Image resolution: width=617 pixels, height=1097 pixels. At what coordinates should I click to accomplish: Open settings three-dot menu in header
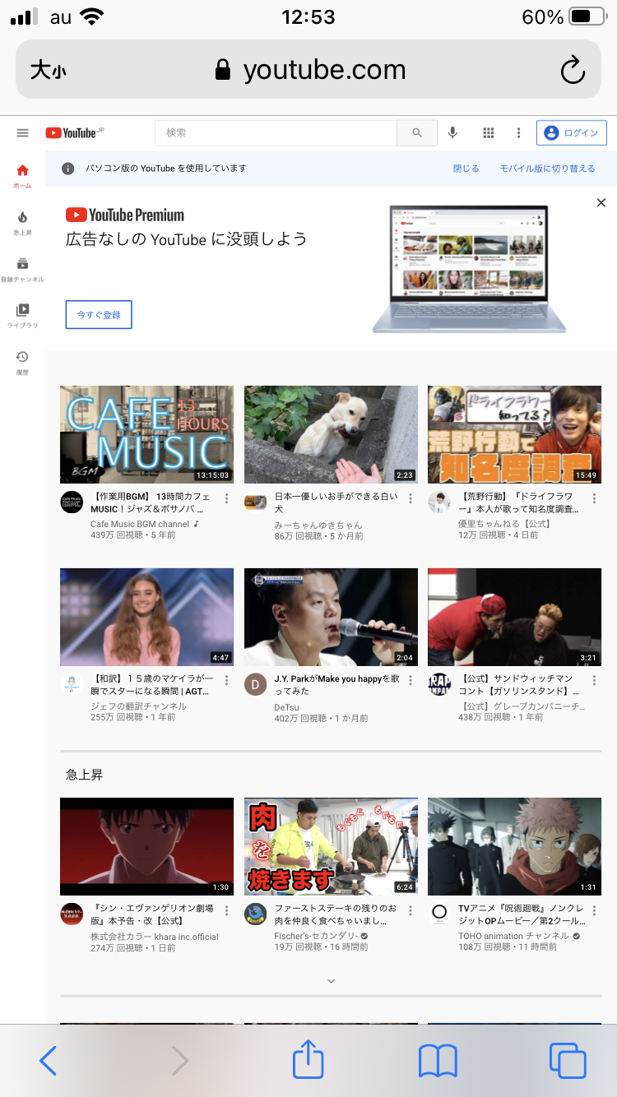[518, 133]
